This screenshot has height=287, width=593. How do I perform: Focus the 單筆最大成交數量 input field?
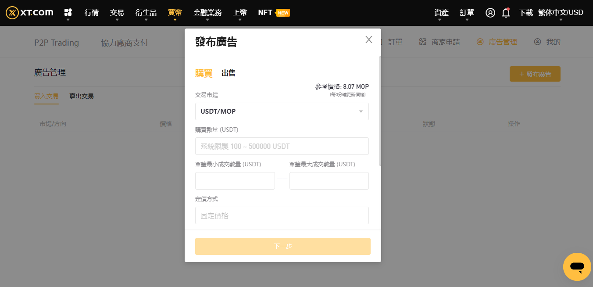(329, 181)
